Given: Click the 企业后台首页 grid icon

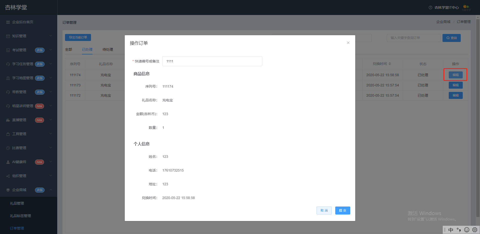Looking at the screenshot, I should 8,22.
